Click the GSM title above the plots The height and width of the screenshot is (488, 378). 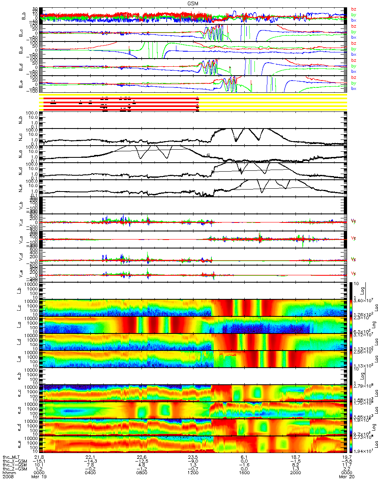pos(193,3)
